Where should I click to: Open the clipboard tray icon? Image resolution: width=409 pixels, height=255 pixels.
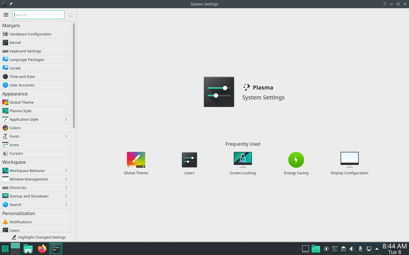pyautogui.click(x=343, y=249)
